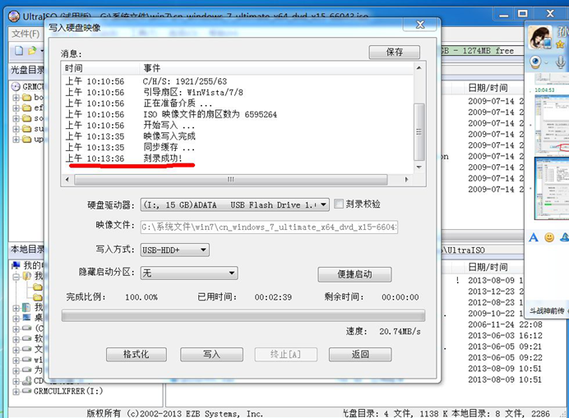Click the New file toolbar icon in UltraISO
This screenshot has width=569, height=418.
tap(19, 51)
